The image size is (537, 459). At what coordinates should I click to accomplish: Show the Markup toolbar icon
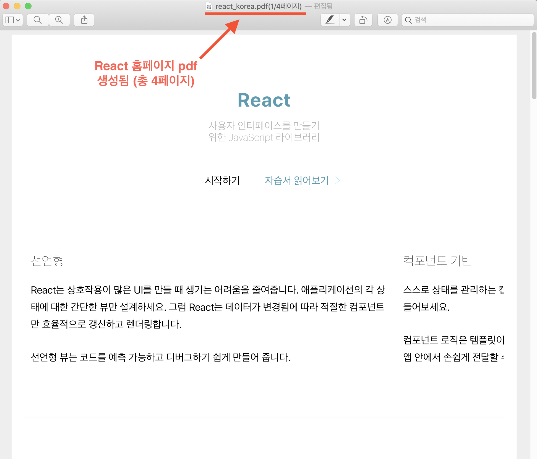(x=388, y=20)
